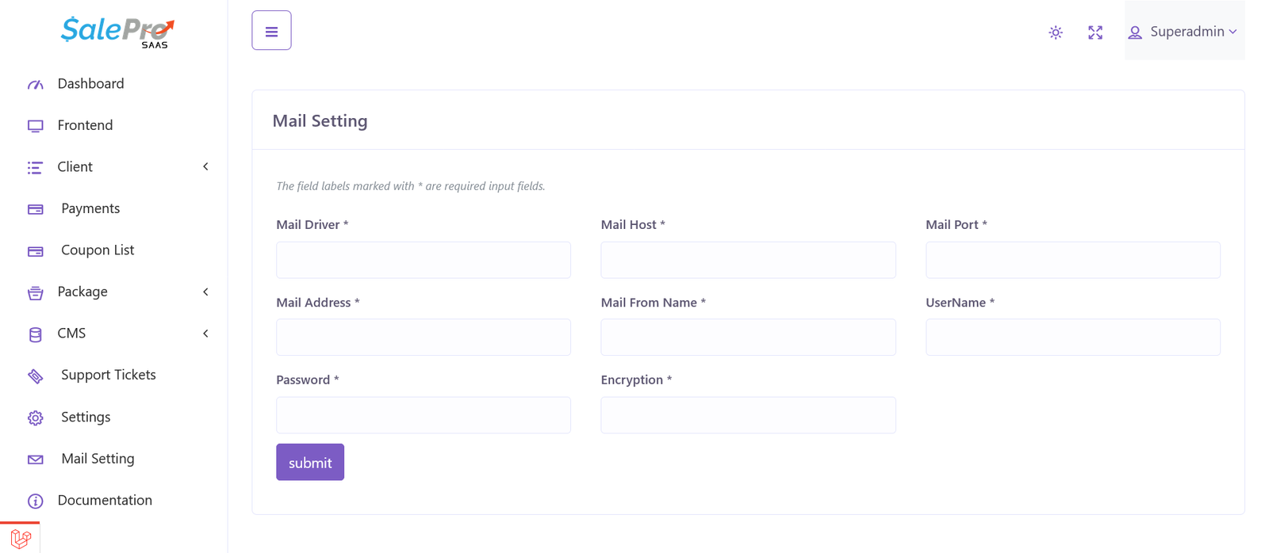Expand the Package submenu arrow
The width and height of the screenshot is (1269, 553).
(205, 292)
